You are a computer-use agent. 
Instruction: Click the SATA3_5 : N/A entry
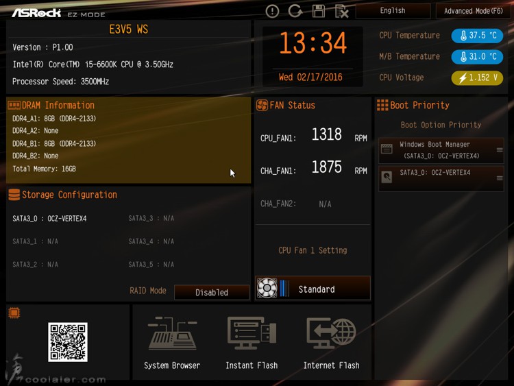pos(151,265)
